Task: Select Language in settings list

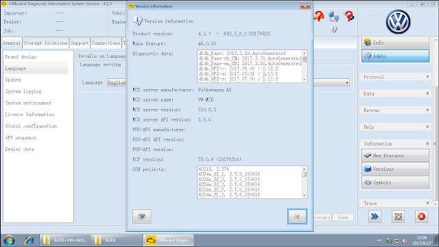Action: [36, 68]
